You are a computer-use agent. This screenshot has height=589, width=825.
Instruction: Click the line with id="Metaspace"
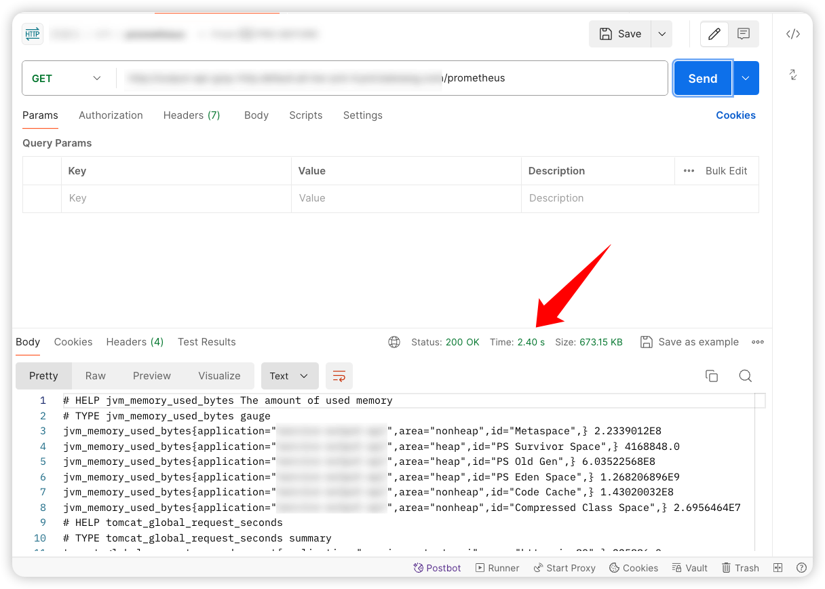(x=362, y=431)
